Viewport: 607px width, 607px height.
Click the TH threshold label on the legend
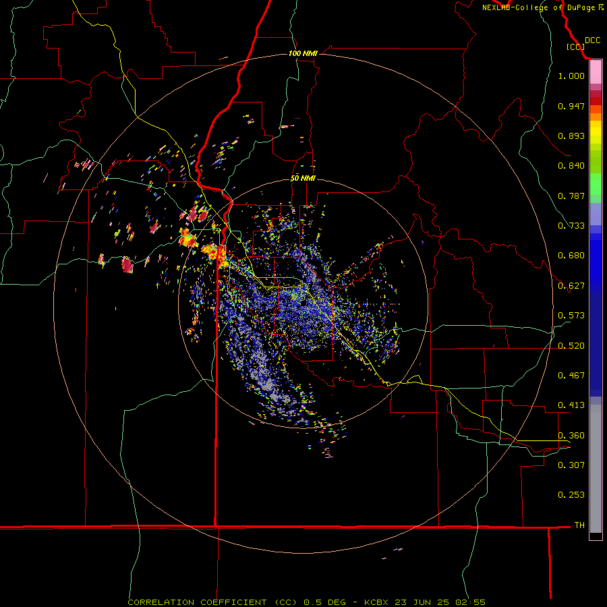click(x=579, y=525)
